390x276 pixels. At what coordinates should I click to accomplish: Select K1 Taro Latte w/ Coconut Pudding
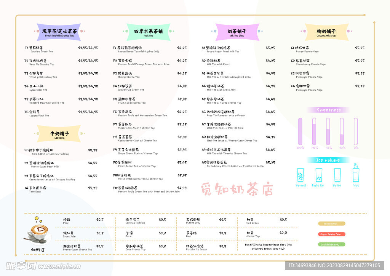[x=61, y=152]
